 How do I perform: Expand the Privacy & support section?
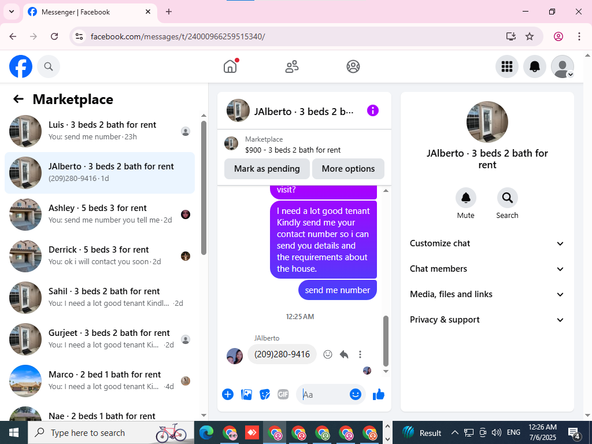pyautogui.click(x=487, y=320)
